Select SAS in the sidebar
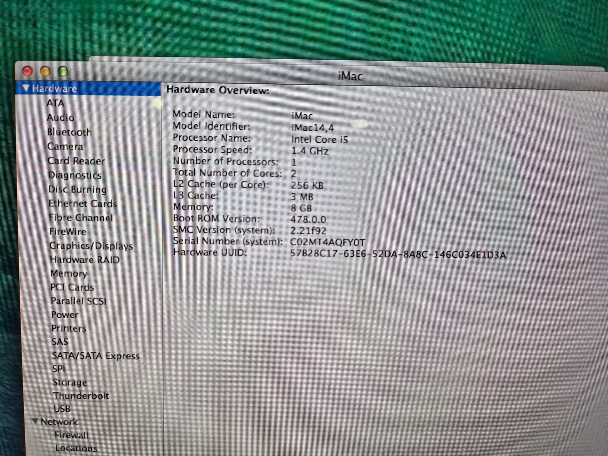Screen dimensions: 608x456 coord(60,342)
